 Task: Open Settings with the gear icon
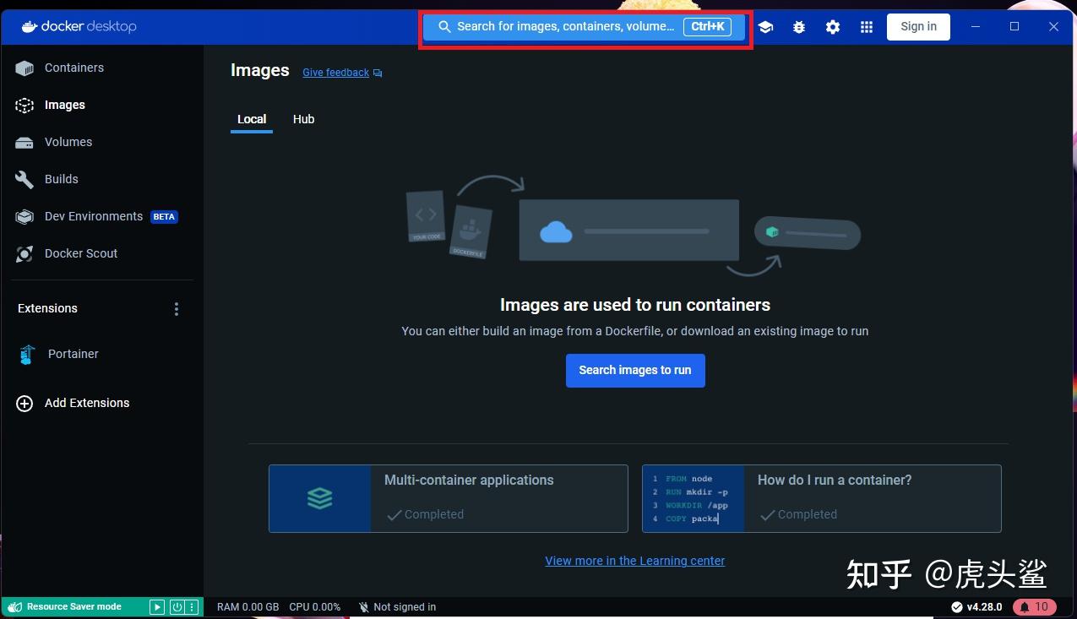[x=833, y=27]
